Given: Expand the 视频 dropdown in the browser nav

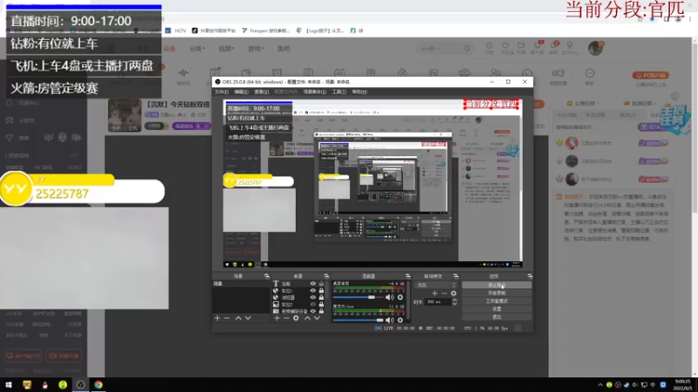Looking at the screenshot, I should point(226,49).
